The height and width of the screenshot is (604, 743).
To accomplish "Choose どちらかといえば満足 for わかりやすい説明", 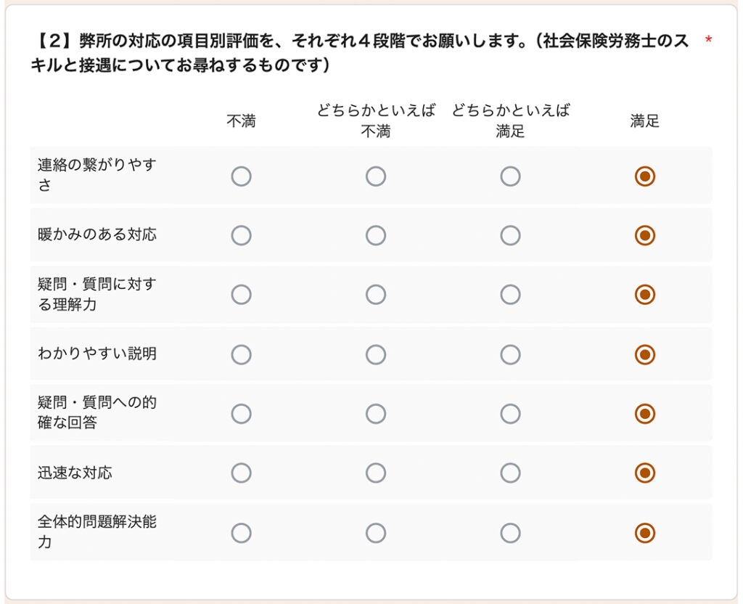I will point(510,354).
